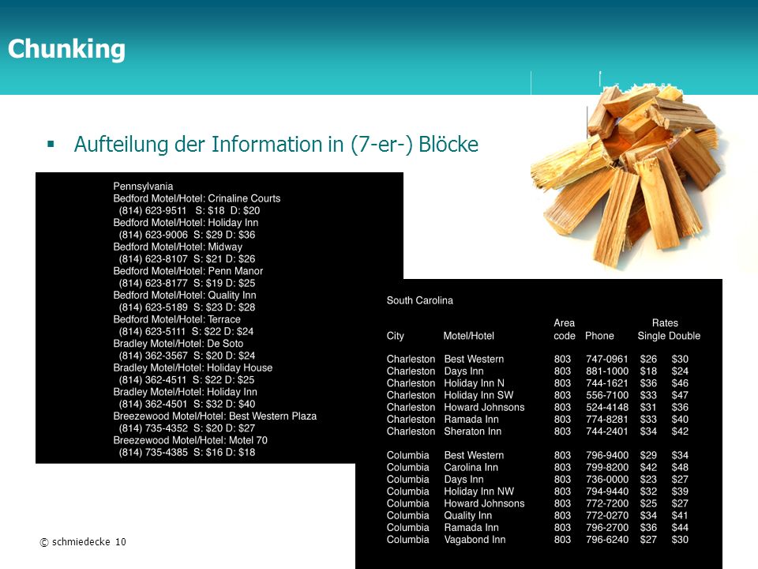Select the Charleston Holiday Inn N row

pos(538,383)
